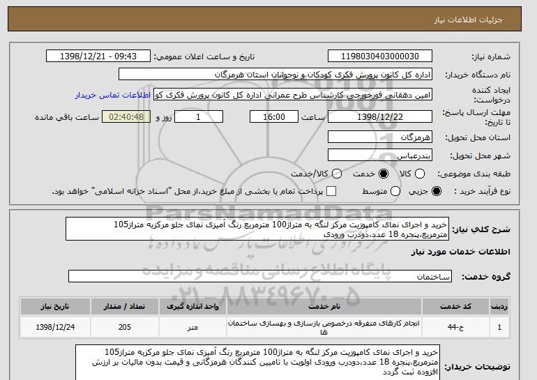Click the buyer notes text area
Viewport: 537px width, 380px height.
click(257, 363)
